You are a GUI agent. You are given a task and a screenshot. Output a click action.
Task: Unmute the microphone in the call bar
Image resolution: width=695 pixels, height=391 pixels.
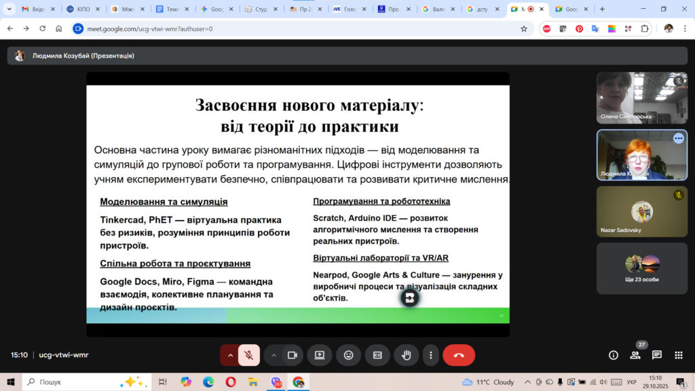pyautogui.click(x=249, y=355)
